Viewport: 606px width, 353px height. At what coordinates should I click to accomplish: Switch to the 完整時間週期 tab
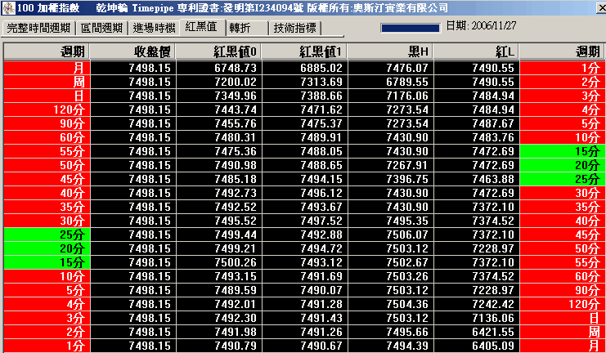pos(39,28)
